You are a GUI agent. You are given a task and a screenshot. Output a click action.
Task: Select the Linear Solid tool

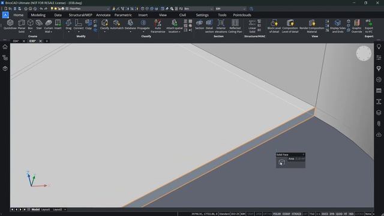pyautogui.click(x=252, y=26)
